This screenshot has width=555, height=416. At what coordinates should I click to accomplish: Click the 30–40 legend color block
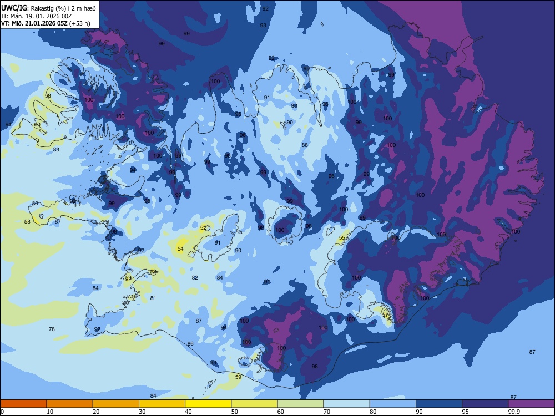pos(162,404)
